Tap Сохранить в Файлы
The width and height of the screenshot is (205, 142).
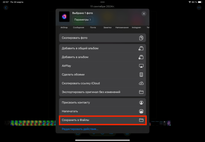pyautogui.click(x=102, y=120)
